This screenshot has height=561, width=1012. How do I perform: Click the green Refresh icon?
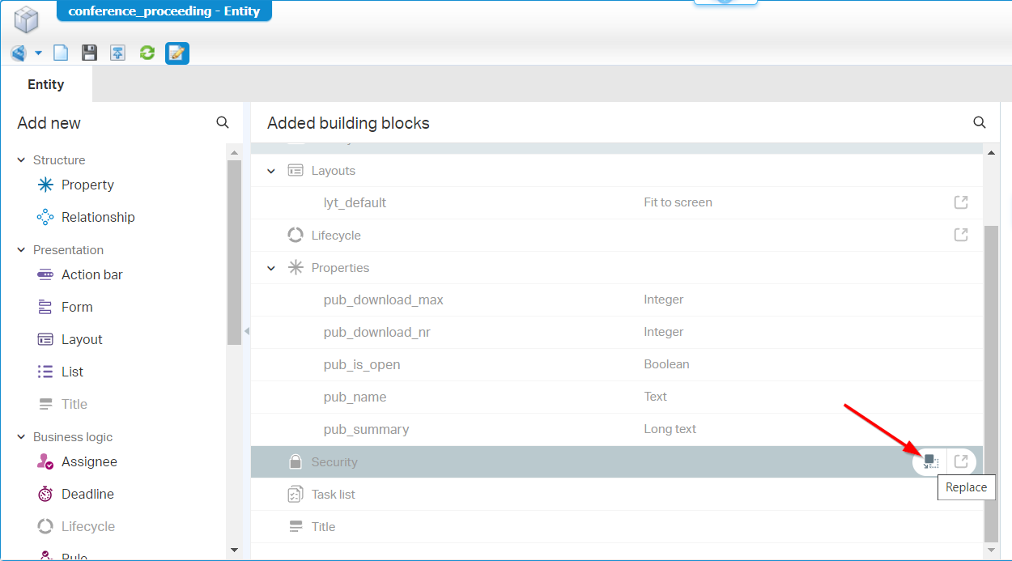(147, 53)
